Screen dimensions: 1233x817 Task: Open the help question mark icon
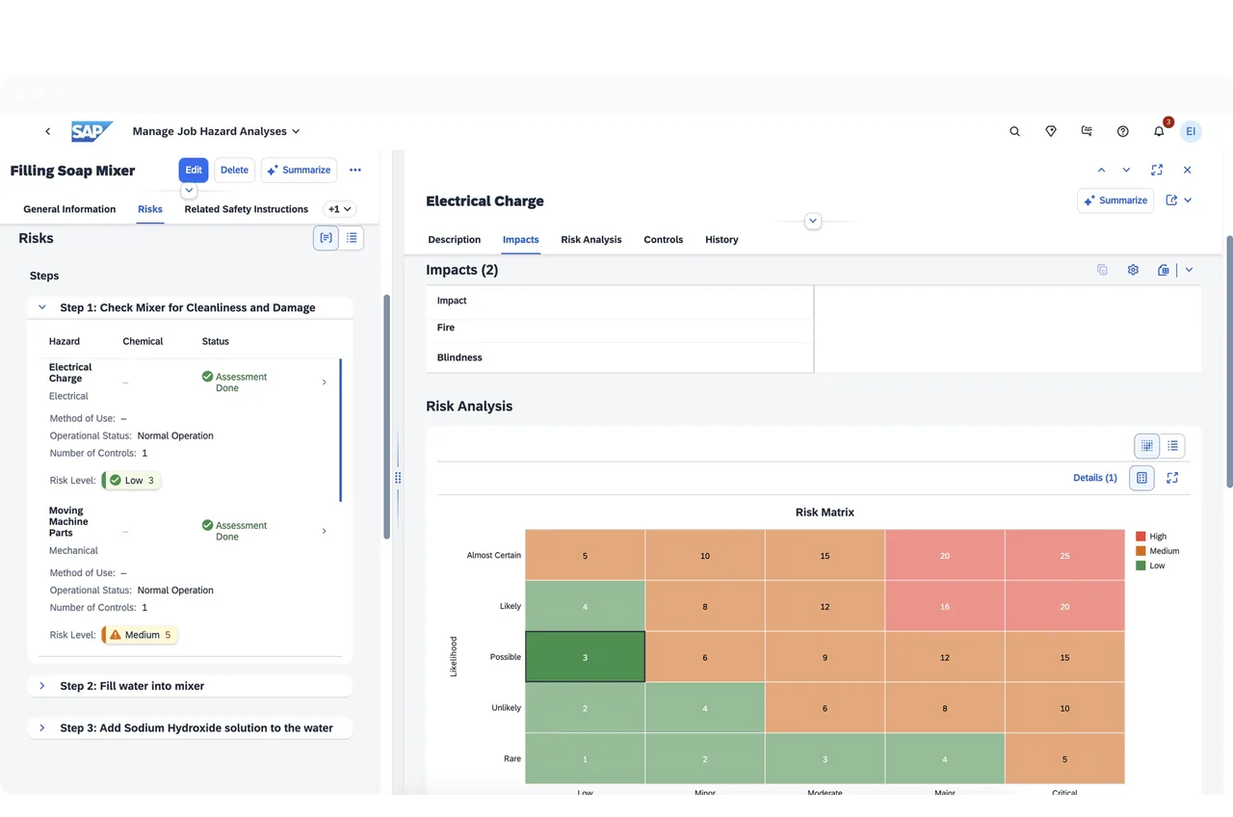point(1123,131)
